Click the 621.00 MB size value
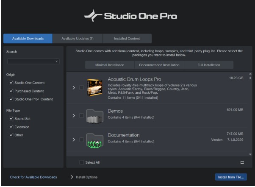255x187 pixels. pos(235,110)
